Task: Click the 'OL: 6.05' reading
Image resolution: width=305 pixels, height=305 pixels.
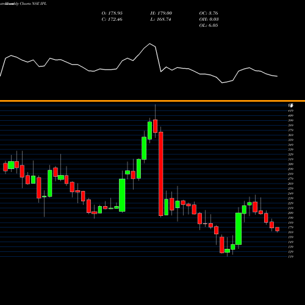Action: (209, 26)
